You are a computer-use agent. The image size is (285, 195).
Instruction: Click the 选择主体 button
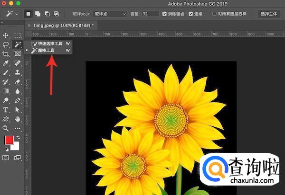pos(269,14)
